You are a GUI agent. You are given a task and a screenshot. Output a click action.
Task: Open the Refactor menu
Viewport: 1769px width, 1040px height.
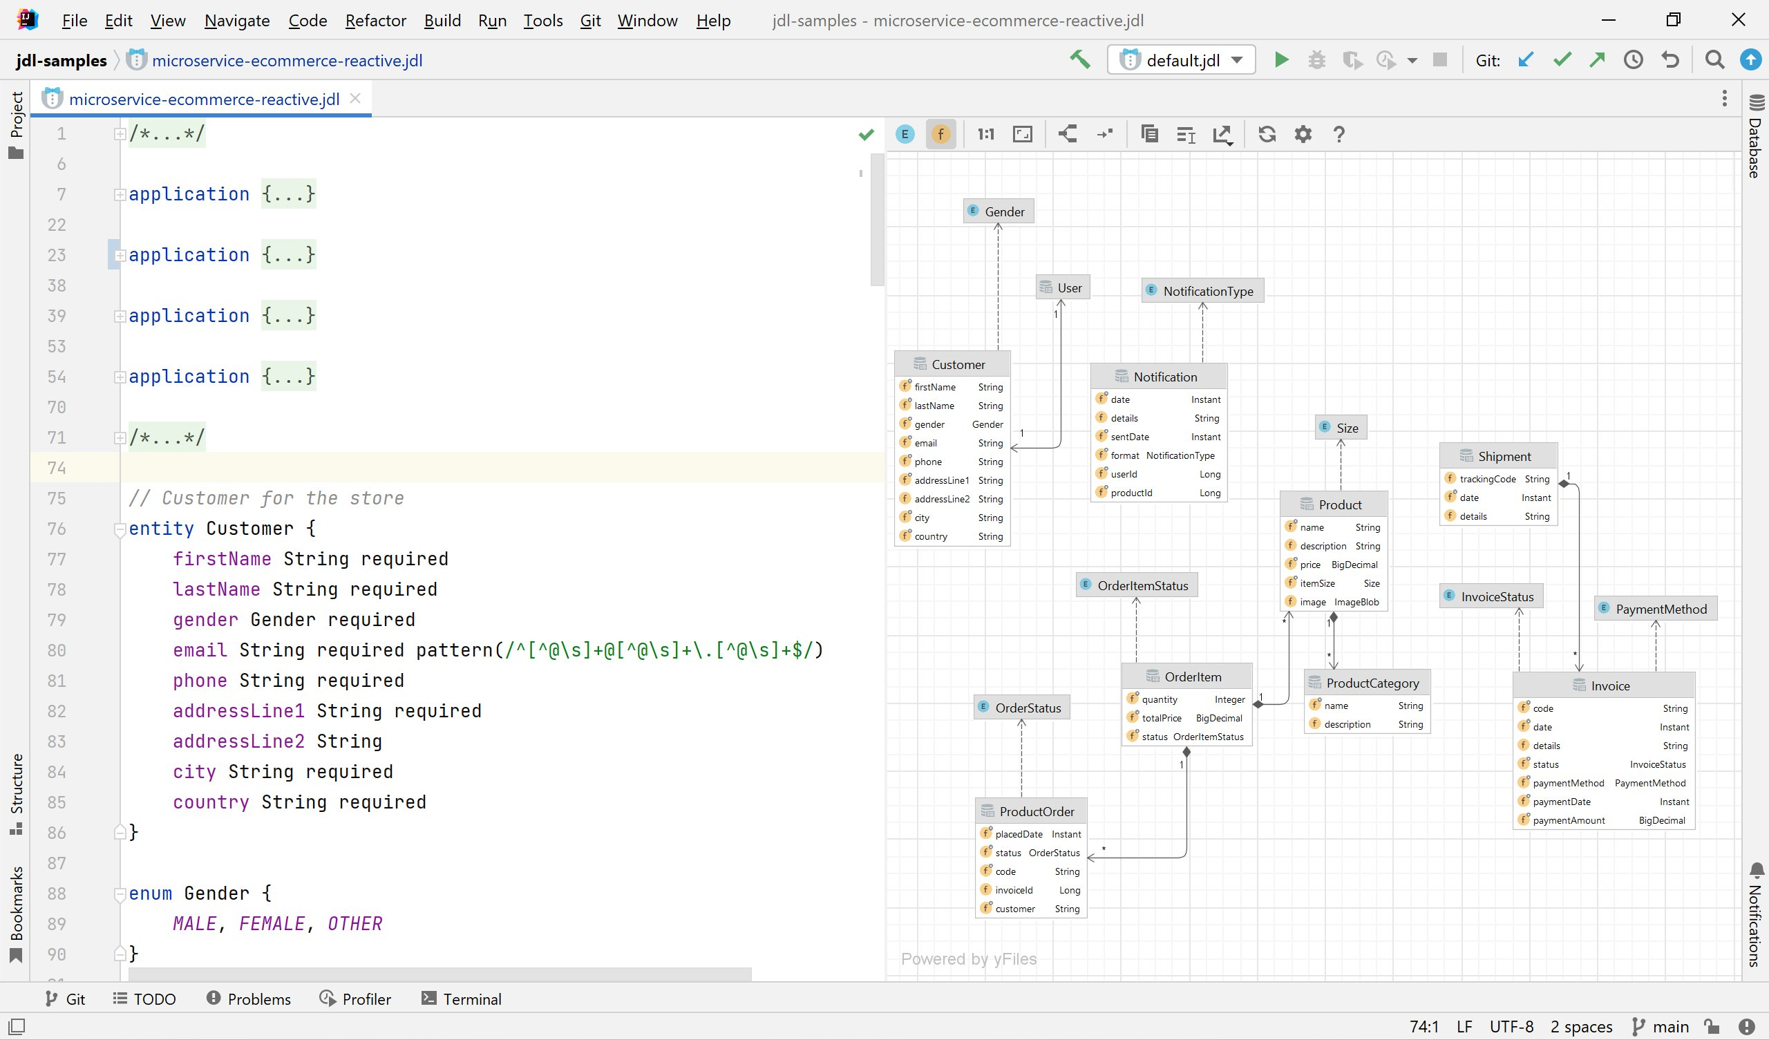(375, 20)
